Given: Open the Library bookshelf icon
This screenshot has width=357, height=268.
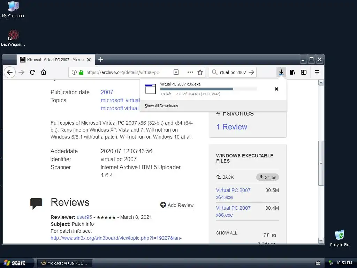Looking at the screenshot, I should point(293,72).
